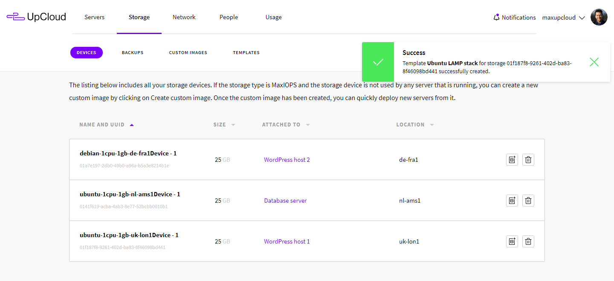Image resolution: width=614 pixels, height=281 pixels.
Task: Switch to the Templates tab
Action: click(246, 53)
